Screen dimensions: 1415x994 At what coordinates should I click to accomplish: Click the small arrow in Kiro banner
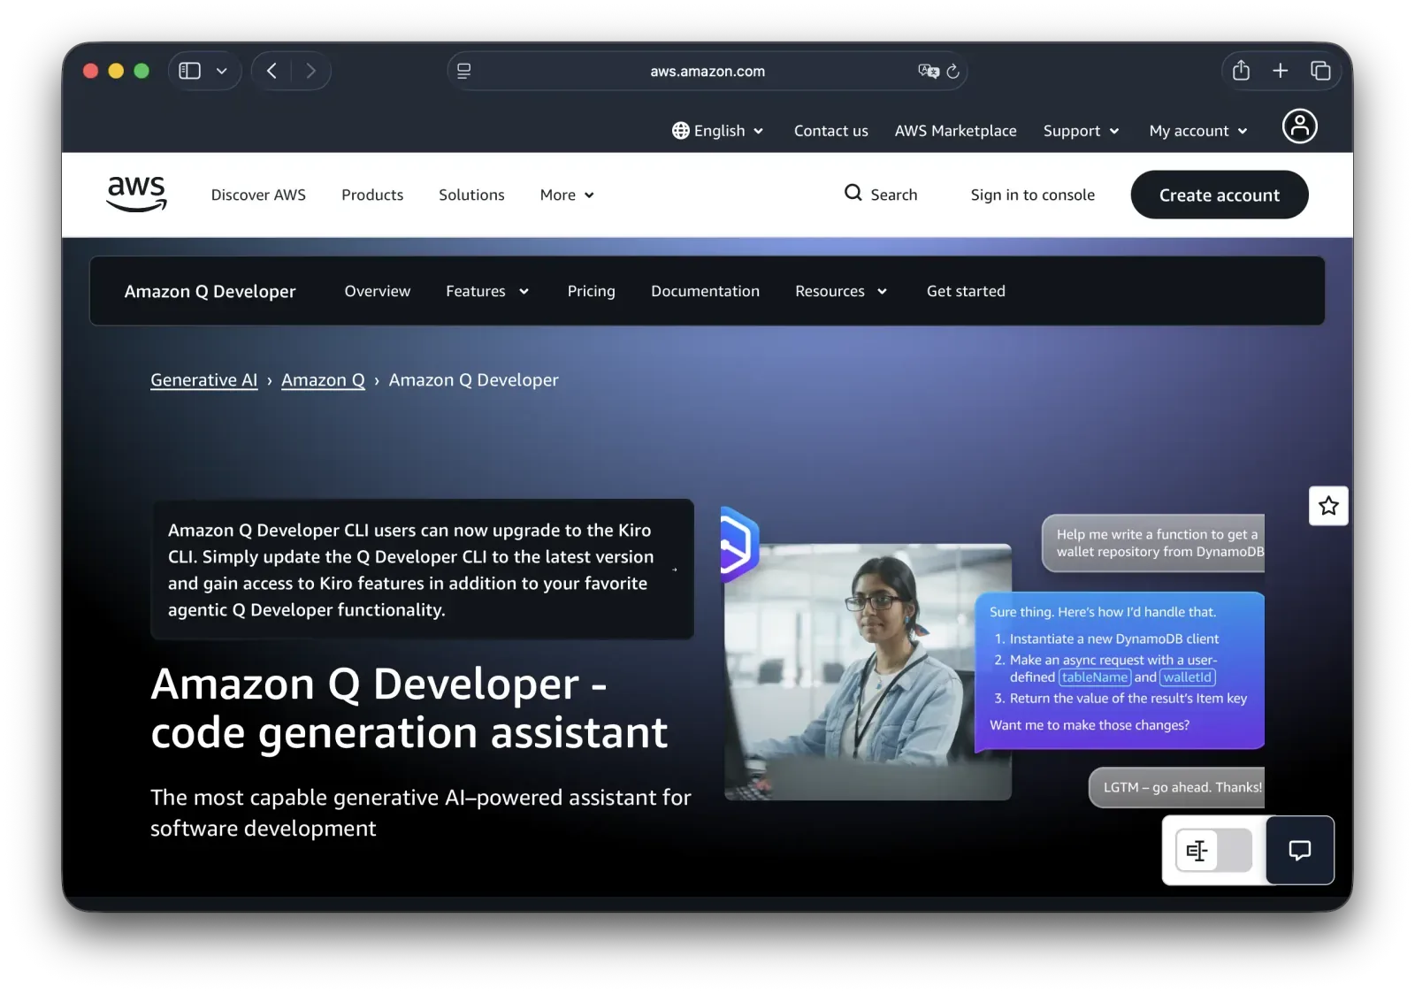pyautogui.click(x=675, y=570)
